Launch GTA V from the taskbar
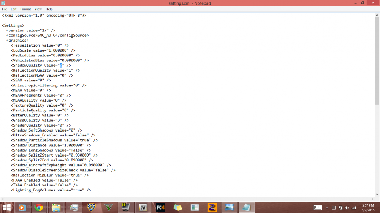 pos(109,207)
